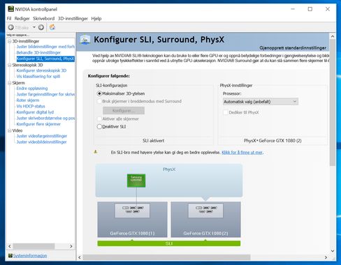Click the main panel vertical scrollbar thumb
This screenshot has height=265, width=341.
333,103
